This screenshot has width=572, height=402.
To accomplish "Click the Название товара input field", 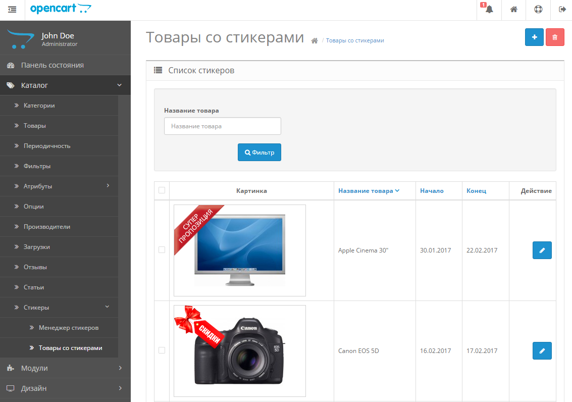I will pyautogui.click(x=222, y=126).
